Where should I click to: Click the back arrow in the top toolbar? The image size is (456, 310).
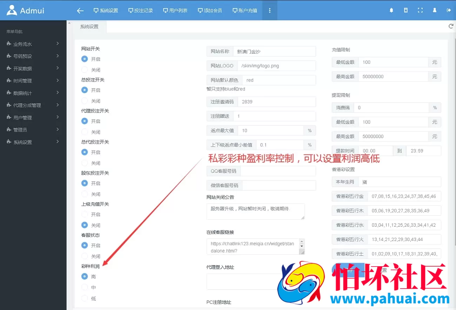[80, 10]
